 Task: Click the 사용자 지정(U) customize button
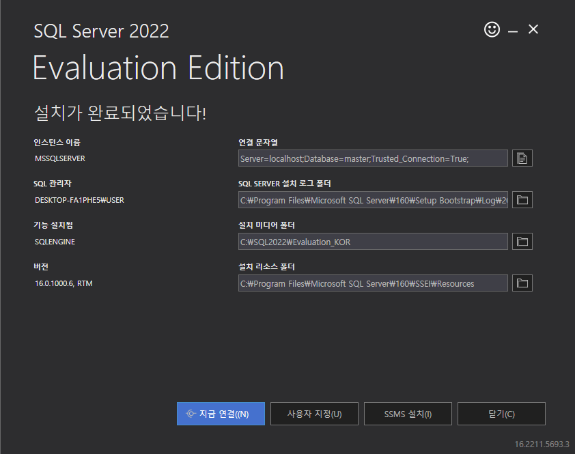(x=314, y=414)
